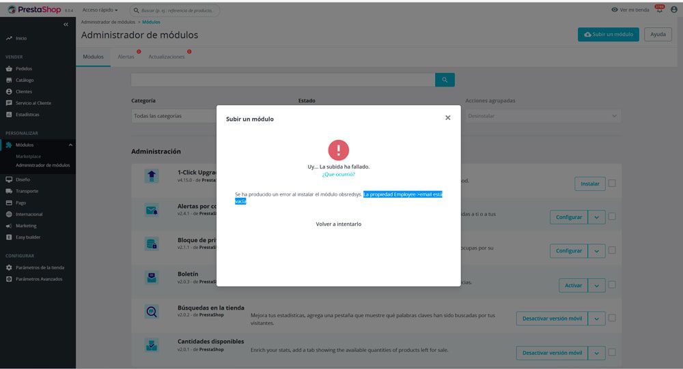Open Estadísticas chart icon in sidebar
Screen dimensions: 683x369
coord(9,115)
